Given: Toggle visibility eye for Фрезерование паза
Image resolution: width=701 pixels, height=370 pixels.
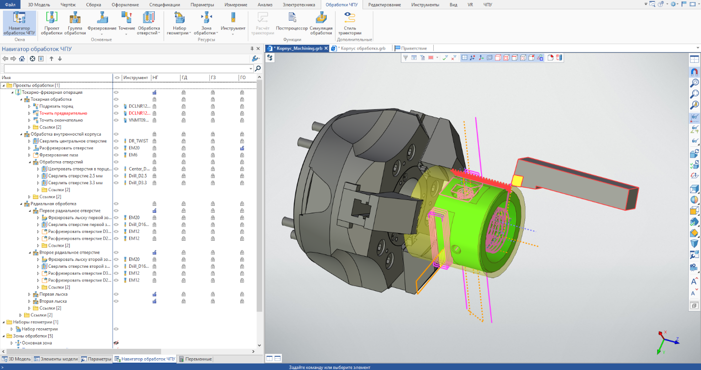Looking at the screenshot, I should point(116,155).
